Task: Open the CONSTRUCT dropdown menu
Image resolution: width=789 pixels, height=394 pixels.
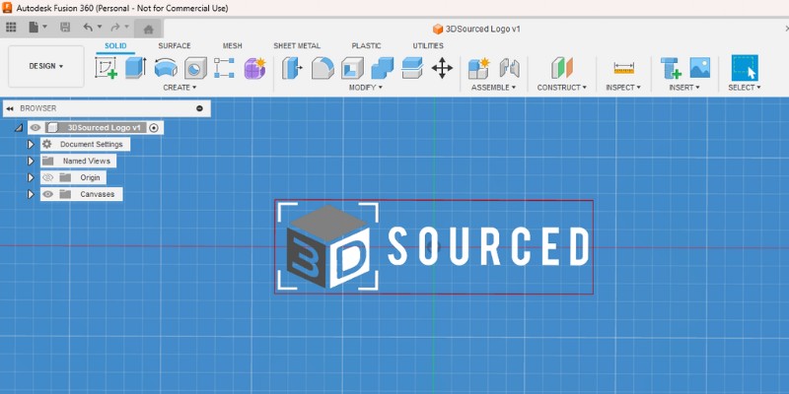Action: tap(561, 88)
